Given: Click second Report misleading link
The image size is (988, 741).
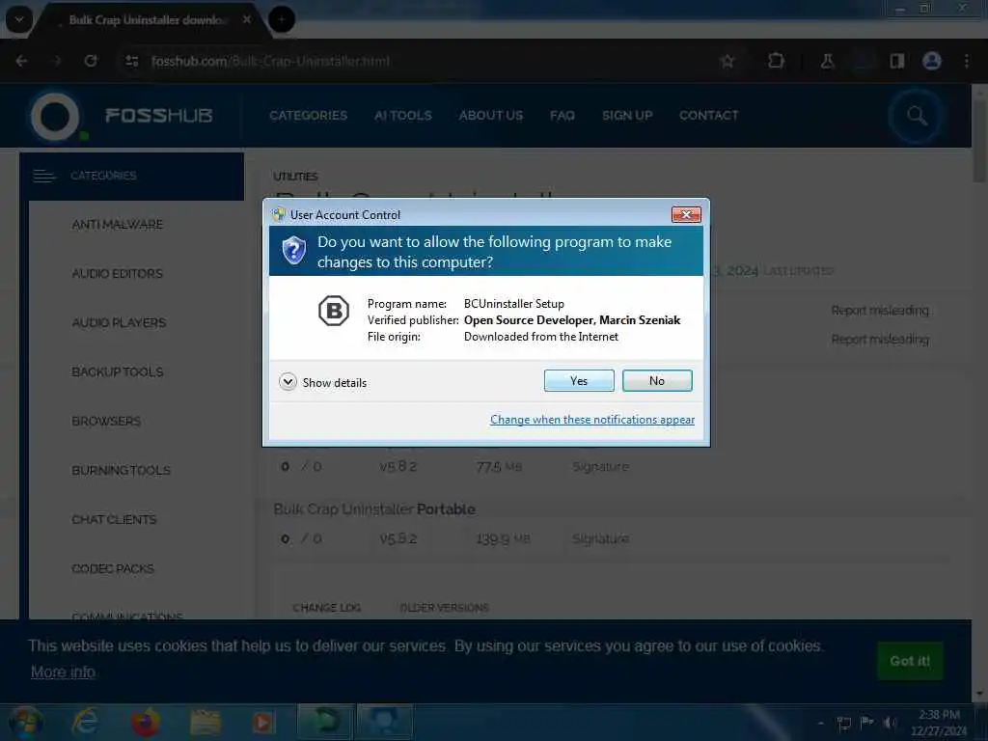Looking at the screenshot, I should [x=880, y=340].
